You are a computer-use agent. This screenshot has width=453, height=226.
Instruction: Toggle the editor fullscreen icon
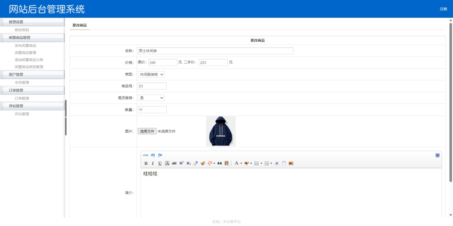point(437,155)
